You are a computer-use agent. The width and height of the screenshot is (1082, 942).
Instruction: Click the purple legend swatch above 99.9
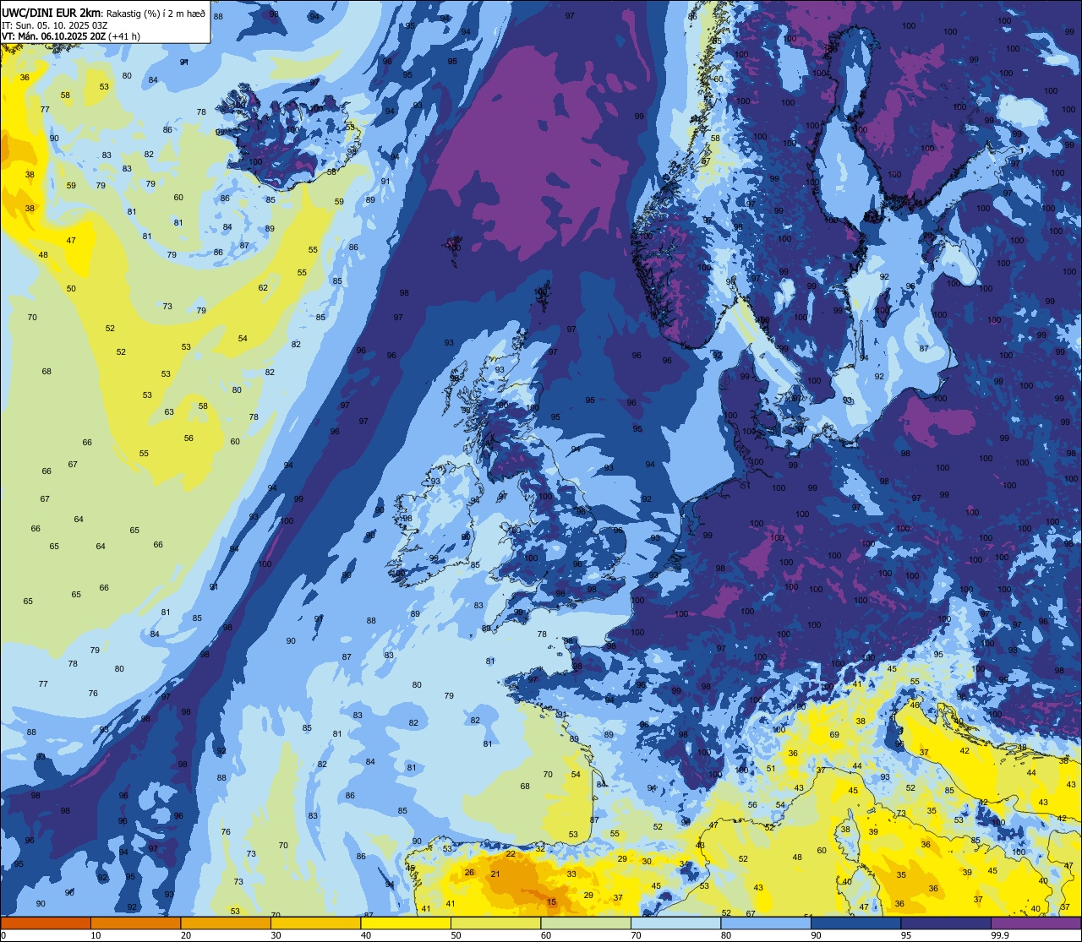[x=1036, y=923]
